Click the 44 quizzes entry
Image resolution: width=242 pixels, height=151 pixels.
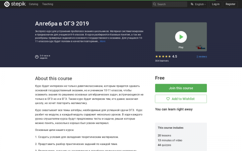165,145
